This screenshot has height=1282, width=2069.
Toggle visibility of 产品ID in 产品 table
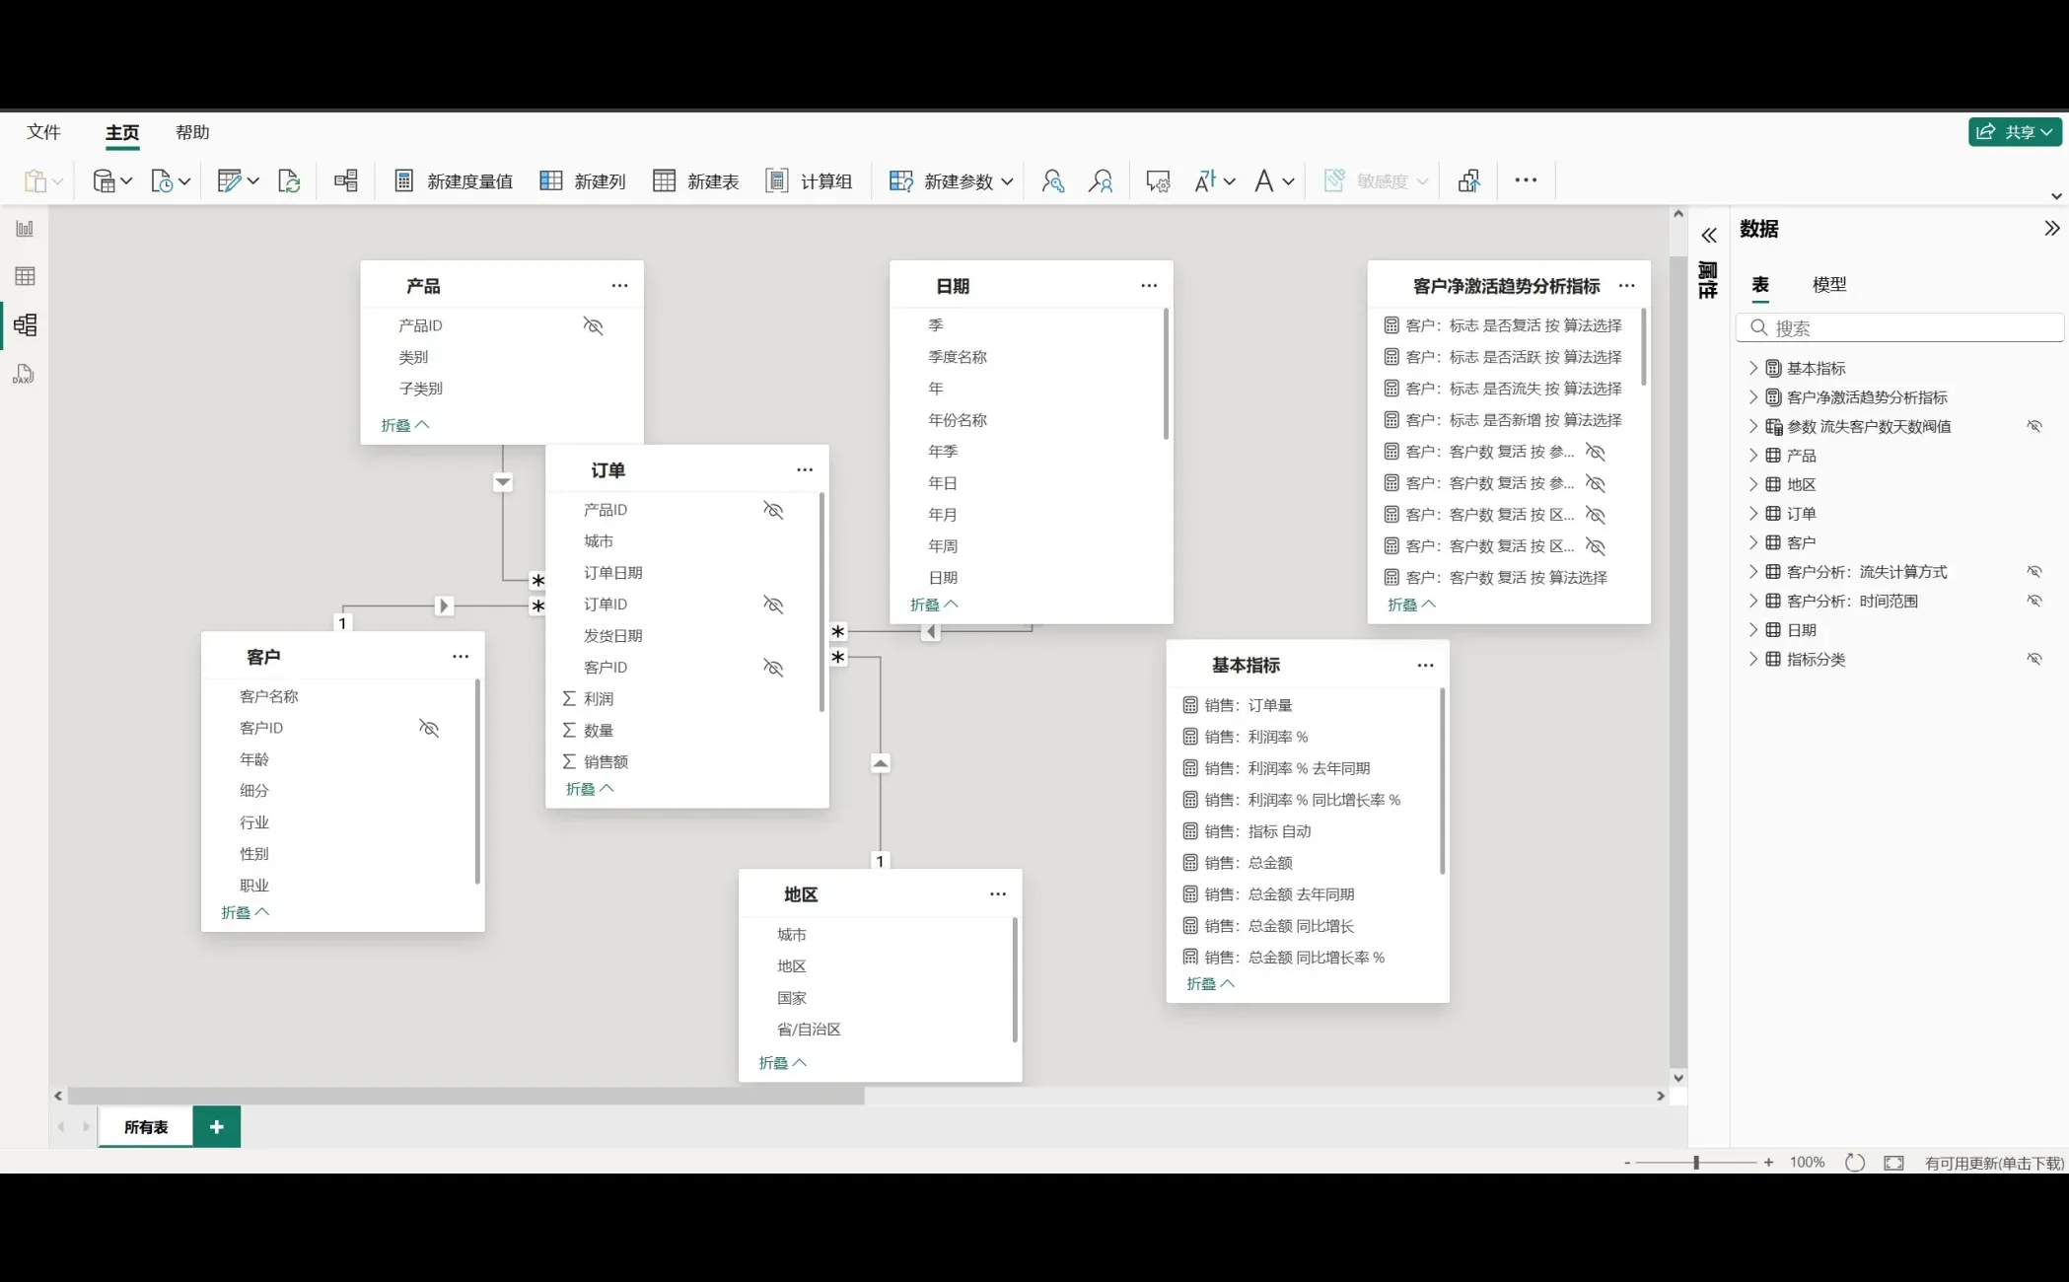[593, 325]
